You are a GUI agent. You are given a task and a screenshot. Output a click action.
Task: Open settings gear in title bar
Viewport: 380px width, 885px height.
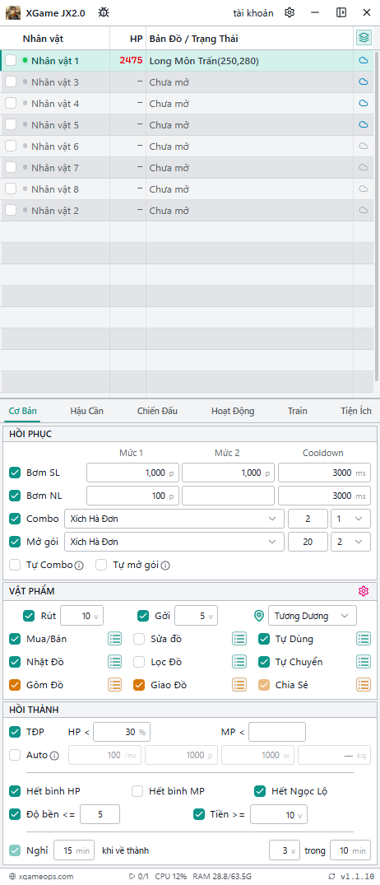(x=290, y=12)
